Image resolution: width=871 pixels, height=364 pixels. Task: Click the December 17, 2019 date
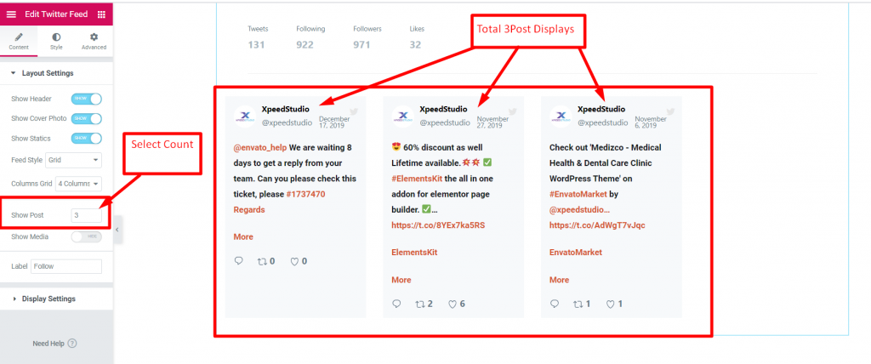point(334,122)
